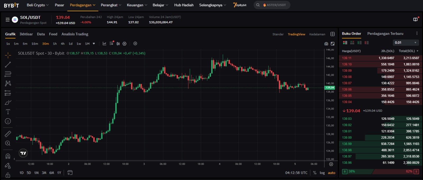The image size is (423, 180).
Task: Open the 0.01 price grouping dropdown
Action: coord(406,42)
